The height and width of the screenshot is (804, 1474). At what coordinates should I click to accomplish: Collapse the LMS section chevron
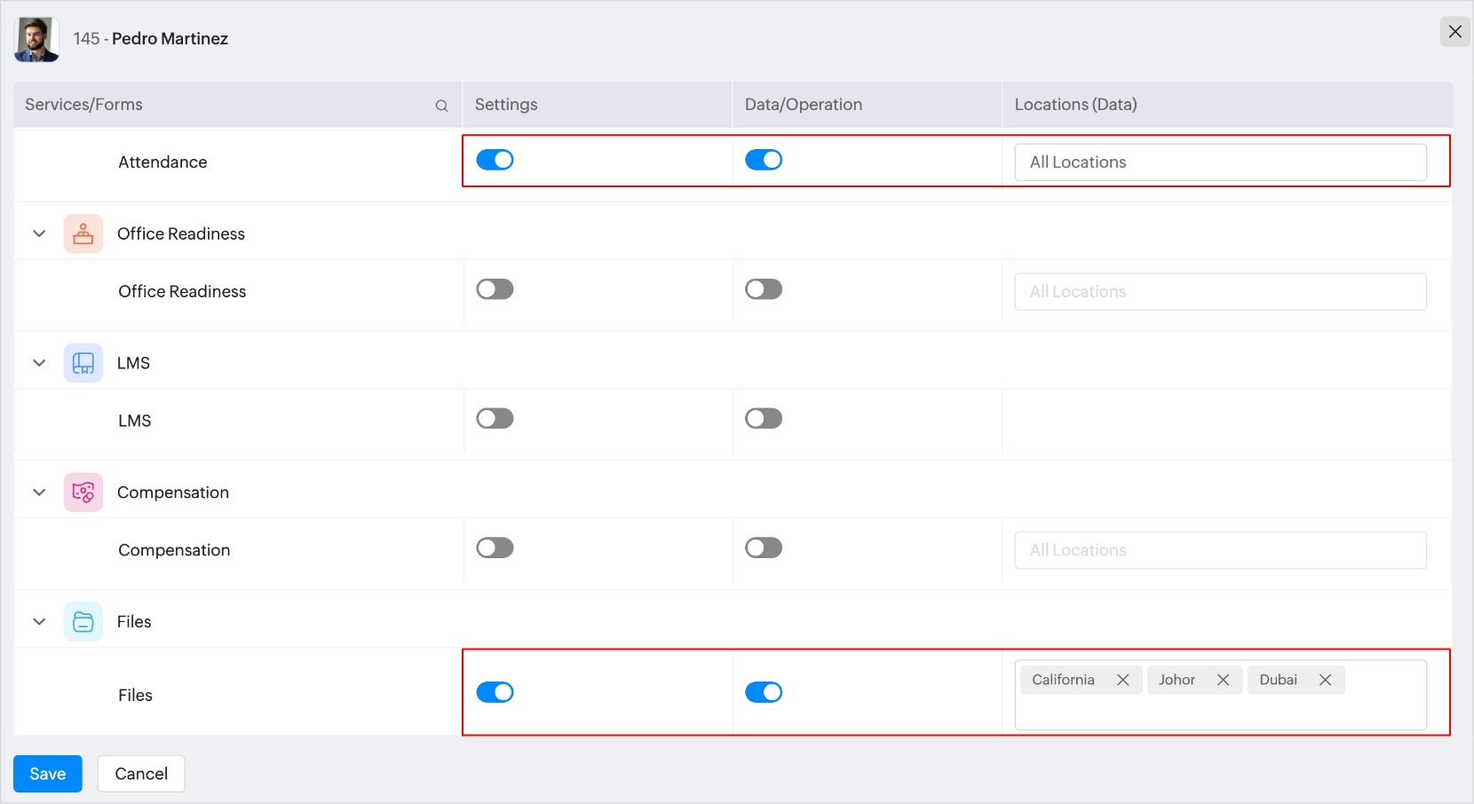(39, 363)
